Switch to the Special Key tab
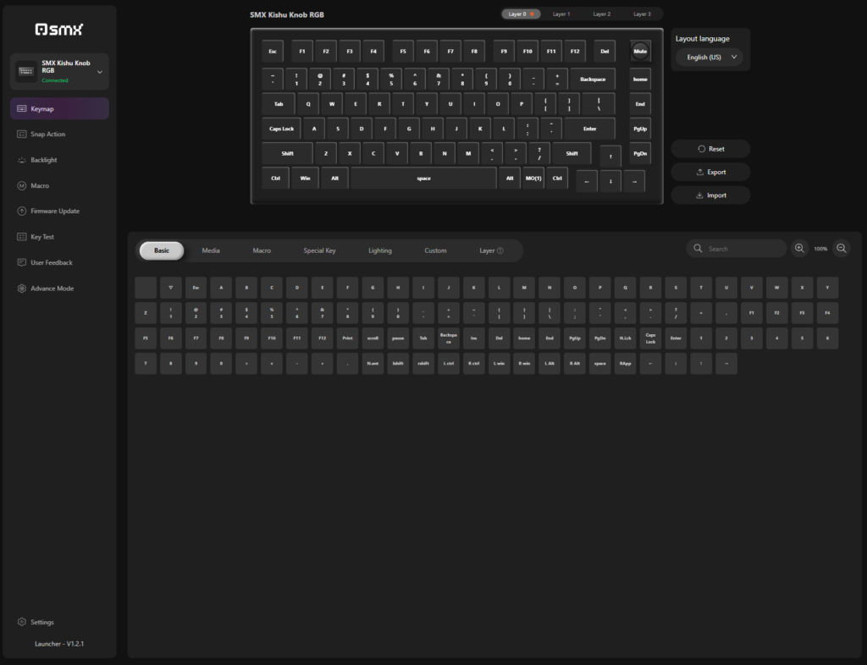 coord(319,251)
